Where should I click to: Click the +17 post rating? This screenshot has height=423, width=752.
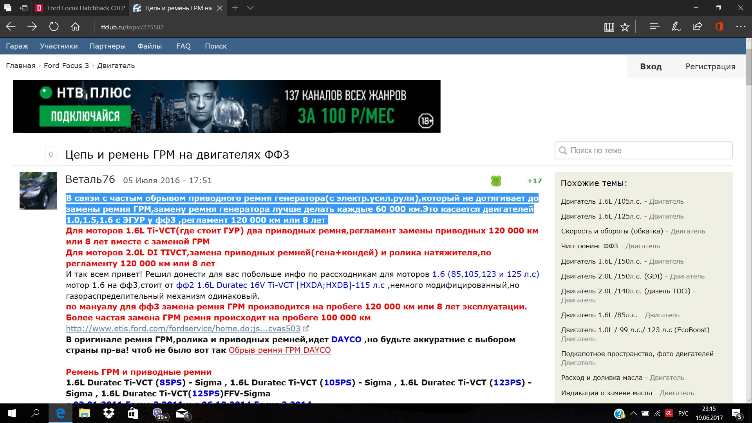tap(534, 181)
